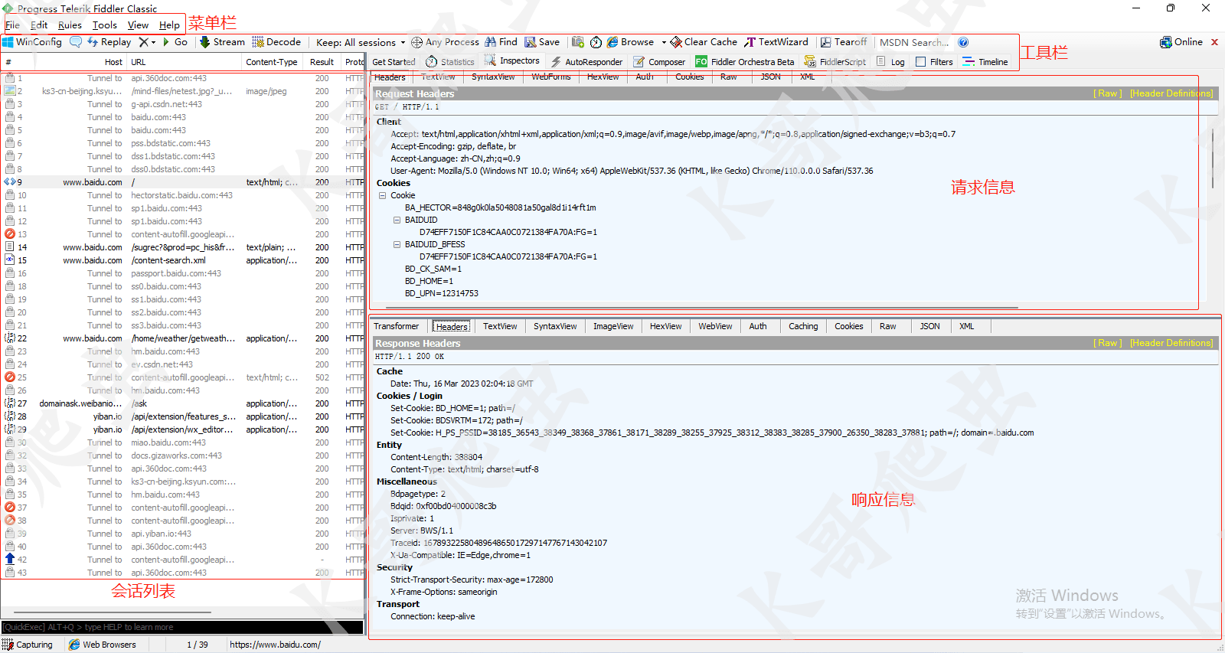This screenshot has width=1225, height=653.
Task: Click the Replay toolbar button
Action: click(x=109, y=42)
